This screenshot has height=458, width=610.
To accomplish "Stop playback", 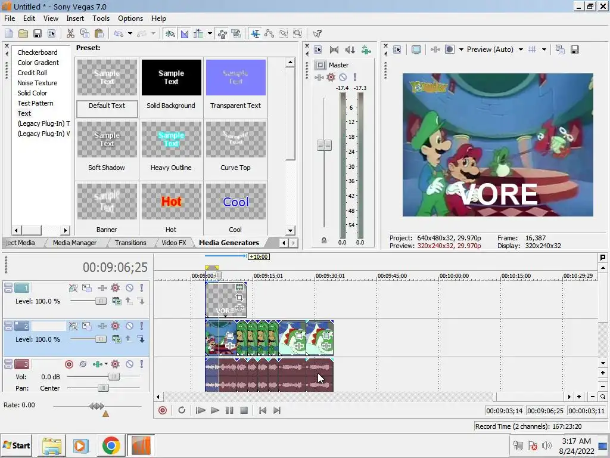I will click(244, 410).
